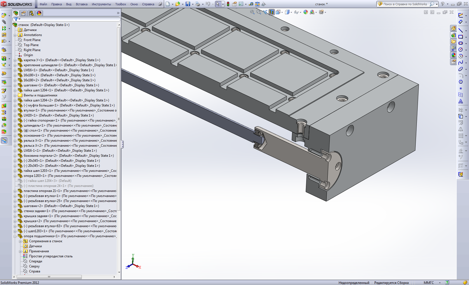Viewport: 469px width, 285px height.
Task: Open the Вставка menu
Action: [82, 4]
